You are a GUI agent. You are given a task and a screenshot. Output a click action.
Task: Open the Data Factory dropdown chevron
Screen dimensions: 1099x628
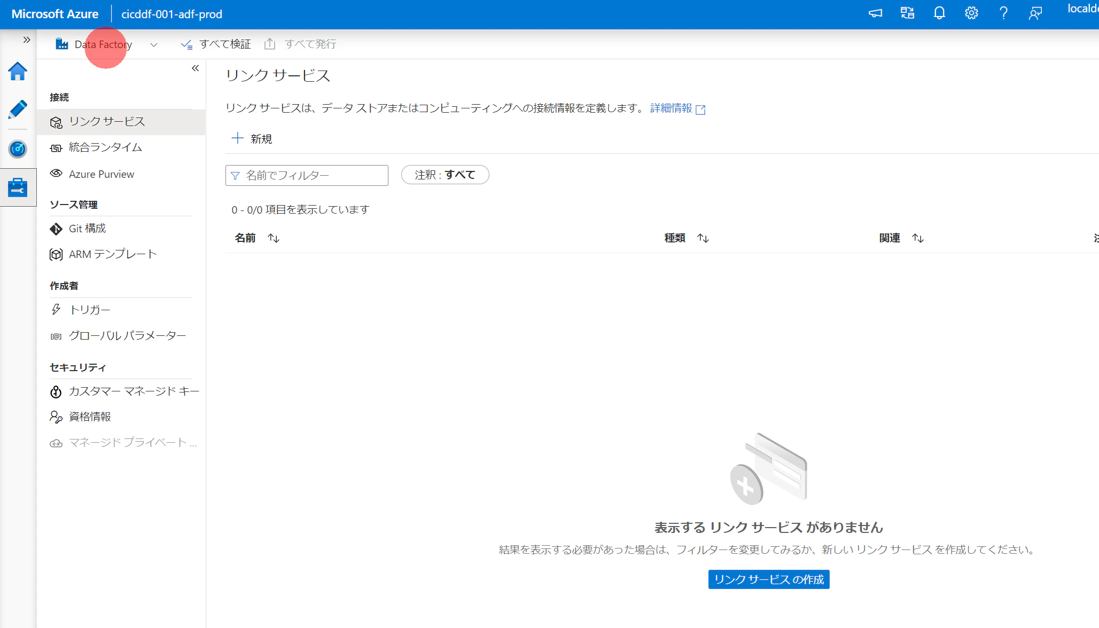point(154,45)
